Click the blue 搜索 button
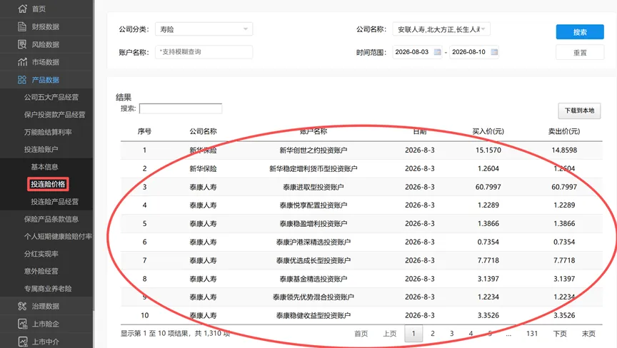The height and width of the screenshot is (348, 617). (580, 32)
